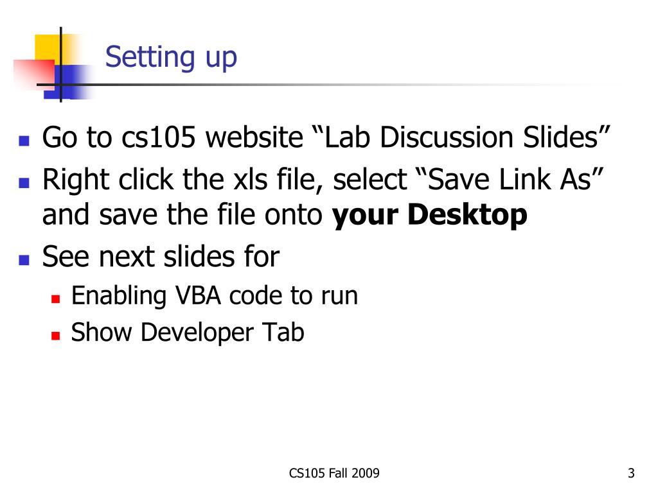Screen dimensions: 658x493
Task: Click the red bullet beside "Enabling VBA code"
Action: (x=55, y=298)
